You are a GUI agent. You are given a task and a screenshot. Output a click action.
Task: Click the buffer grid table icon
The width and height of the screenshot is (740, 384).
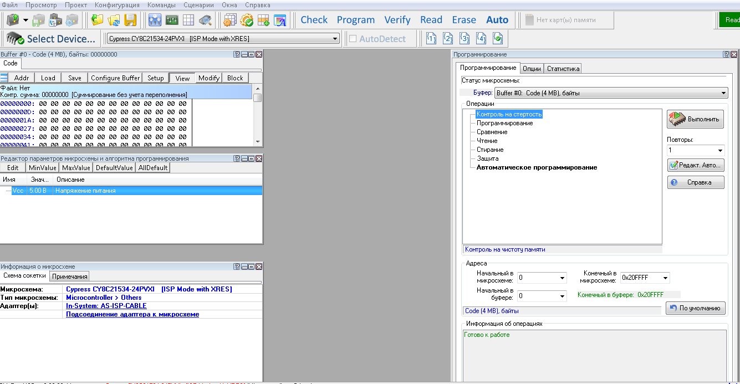[x=188, y=21]
